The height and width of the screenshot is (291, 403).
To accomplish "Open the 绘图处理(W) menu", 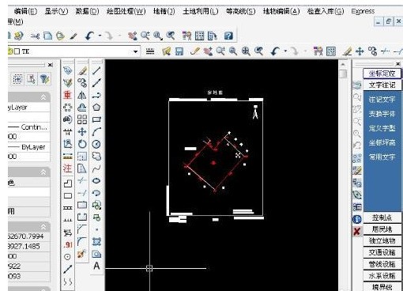I will (126, 11).
